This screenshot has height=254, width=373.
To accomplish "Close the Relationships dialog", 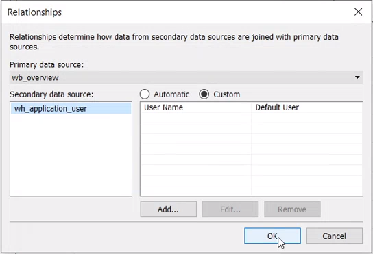I will click(x=358, y=12).
